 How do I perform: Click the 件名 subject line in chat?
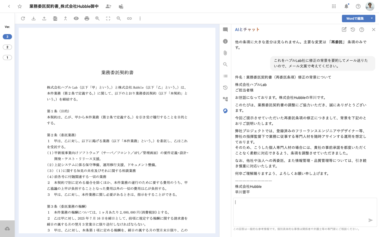click(x=283, y=77)
